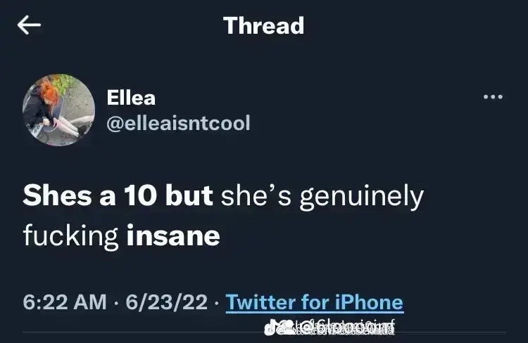
Task: Open the @elleaisntcool handle
Action: (x=178, y=123)
